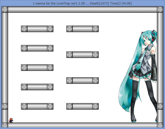This screenshot has width=165, height=129.
Task: Click the lowest platform in left column
Action: pos(37,106)
